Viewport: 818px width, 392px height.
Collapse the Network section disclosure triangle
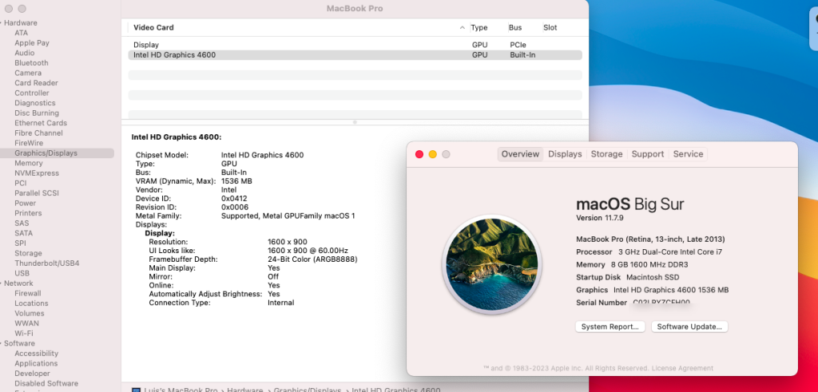(2, 283)
